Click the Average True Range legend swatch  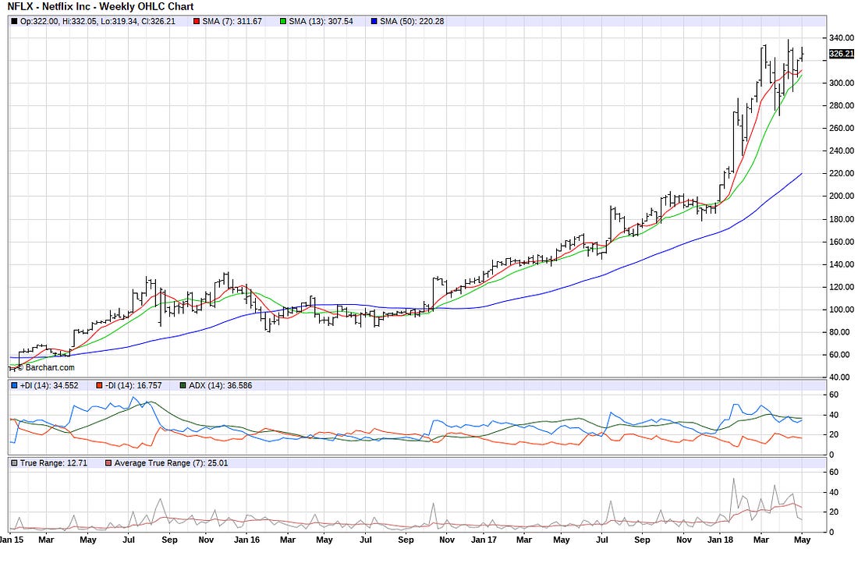[x=108, y=463]
